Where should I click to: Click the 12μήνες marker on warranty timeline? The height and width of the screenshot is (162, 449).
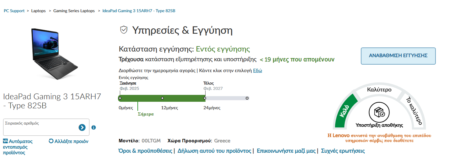(162, 98)
